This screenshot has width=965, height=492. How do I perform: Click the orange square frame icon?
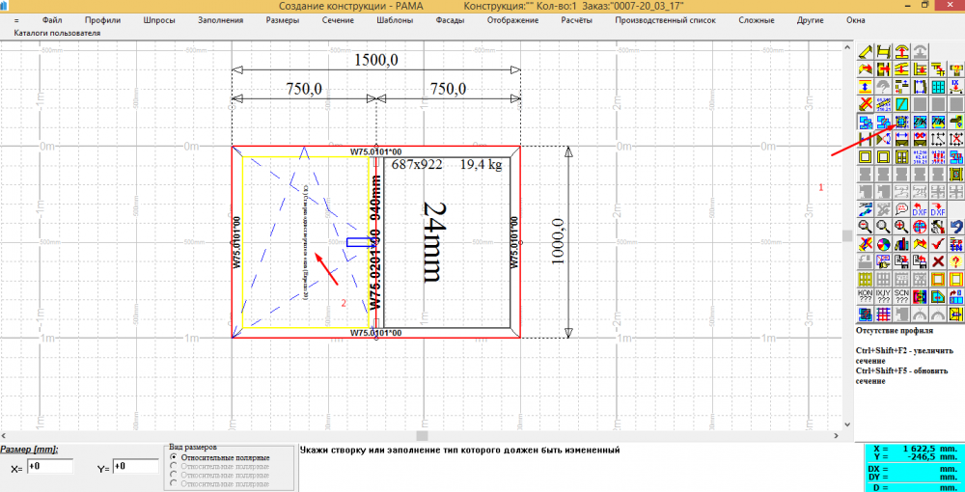(x=938, y=279)
